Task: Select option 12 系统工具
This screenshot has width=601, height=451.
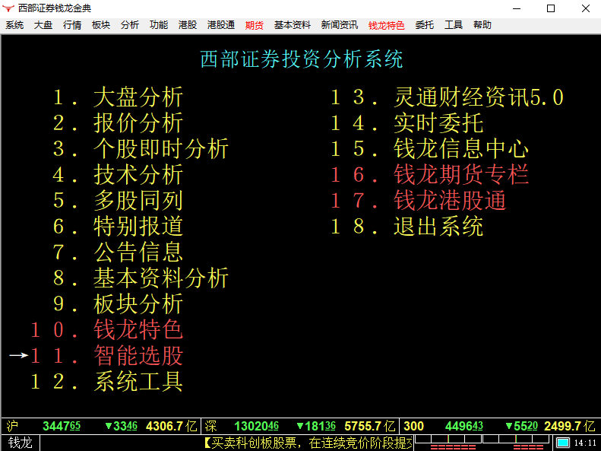Action: (106, 382)
